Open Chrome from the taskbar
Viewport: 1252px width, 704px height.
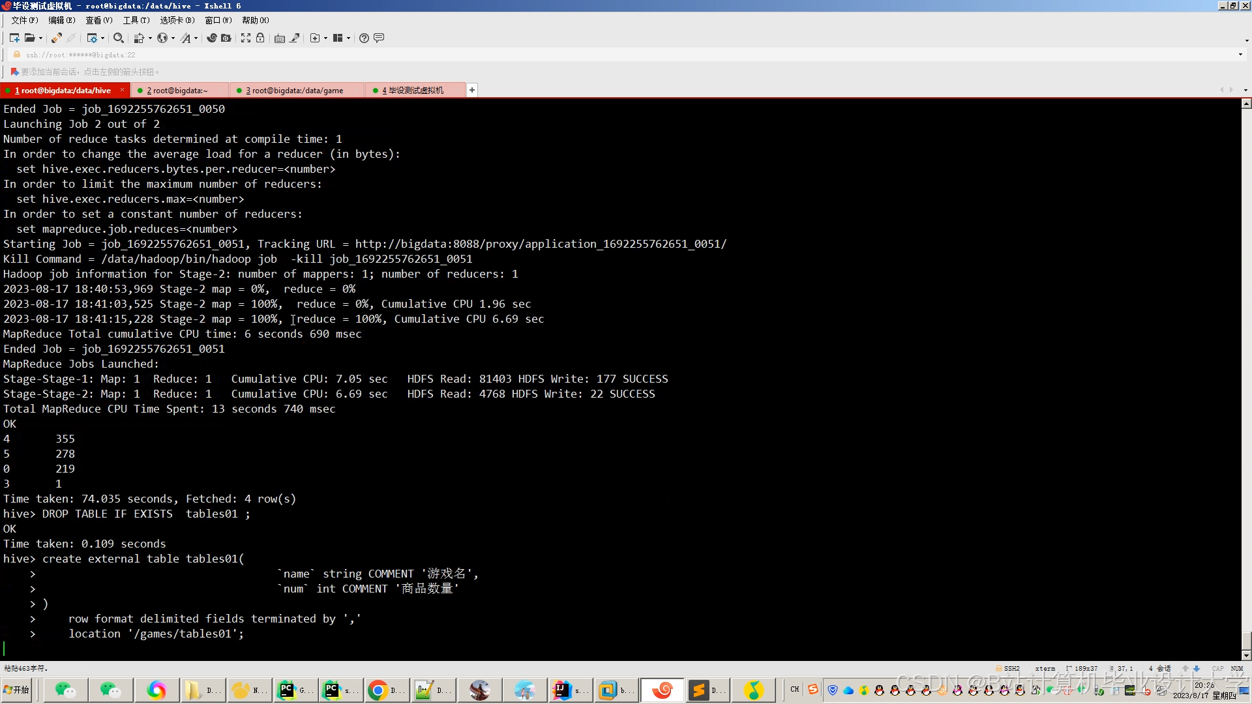tap(378, 690)
